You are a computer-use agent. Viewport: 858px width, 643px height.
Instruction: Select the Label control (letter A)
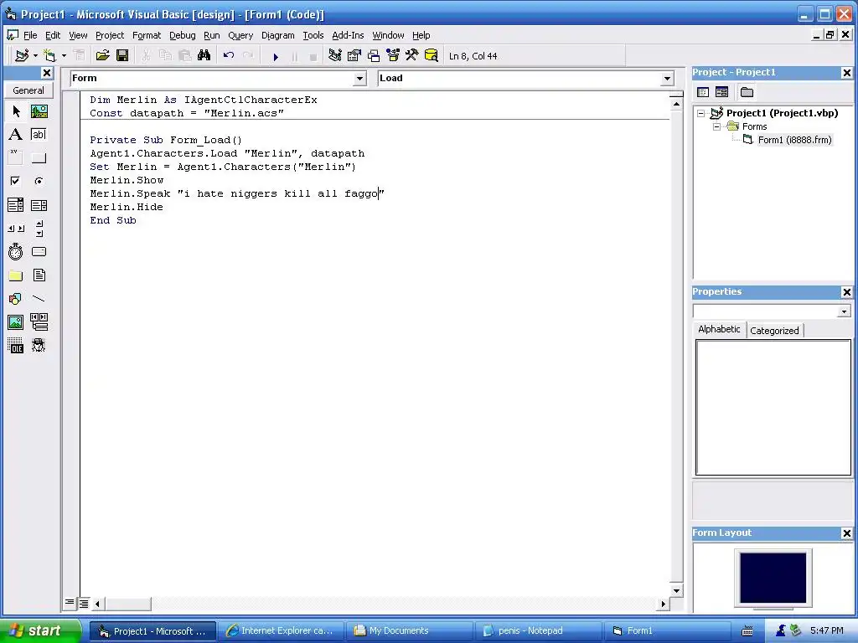16,135
